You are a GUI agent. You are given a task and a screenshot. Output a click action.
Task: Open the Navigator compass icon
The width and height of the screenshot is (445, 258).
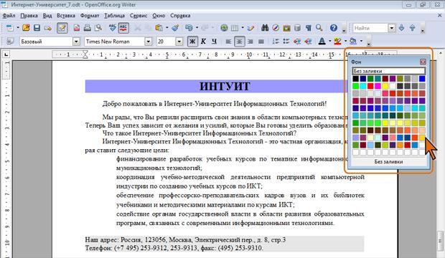pos(276,28)
